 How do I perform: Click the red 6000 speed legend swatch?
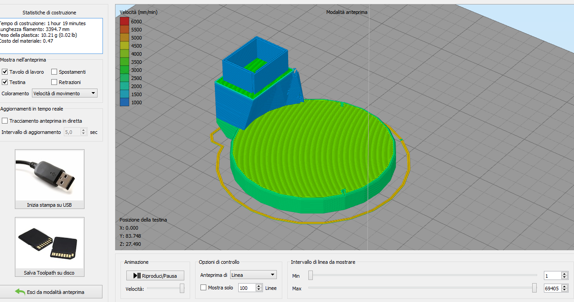(x=125, y=21)
